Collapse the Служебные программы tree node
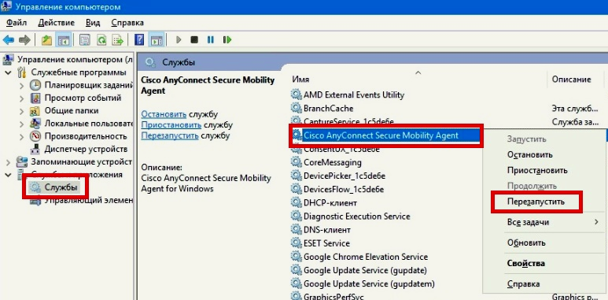The image size is (608, 300). tap(8, 72)
